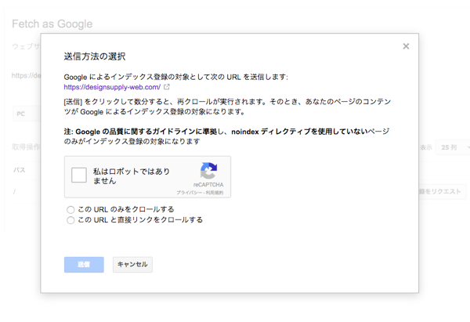Click the Fetch as Google heading
Viewport: 470px width, 322px height.
[52, 24]
